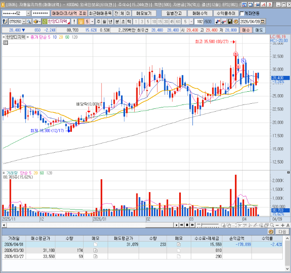The height and width of the screenshot is (273, 291).
Task: Click the help question mark title icon
Action: click(270, 5)
